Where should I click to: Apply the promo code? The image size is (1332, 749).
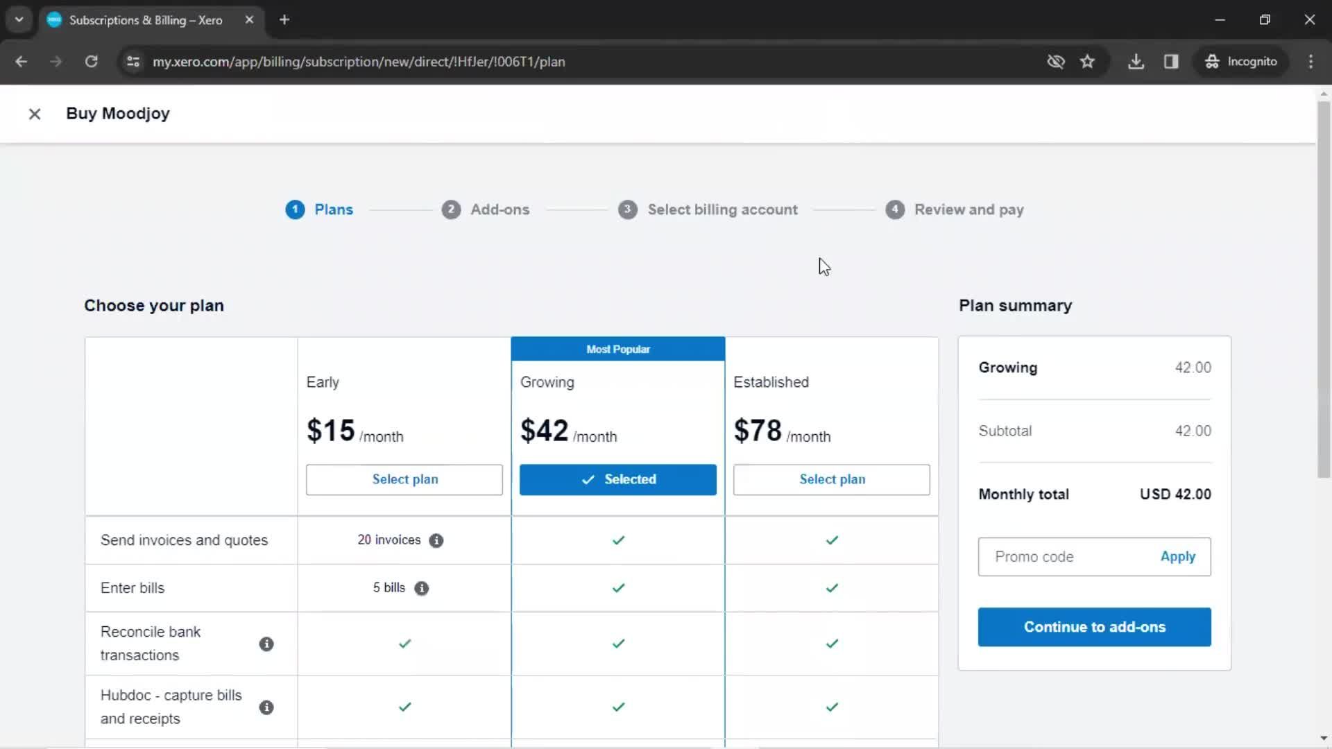click(1177, 557)
